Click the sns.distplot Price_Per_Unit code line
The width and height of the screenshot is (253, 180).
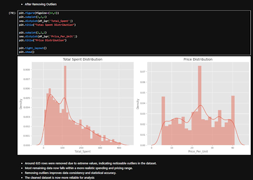click(x=48, y=36)
